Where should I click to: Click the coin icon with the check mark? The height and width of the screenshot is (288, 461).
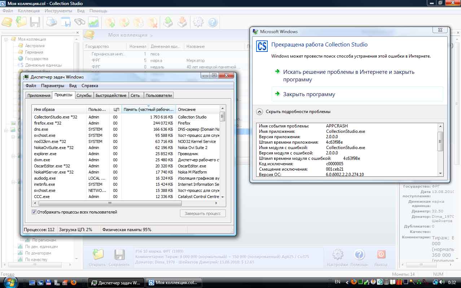point(124,22)
